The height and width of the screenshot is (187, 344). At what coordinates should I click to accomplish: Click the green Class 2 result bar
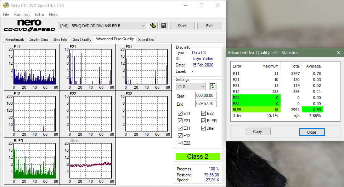198,157
